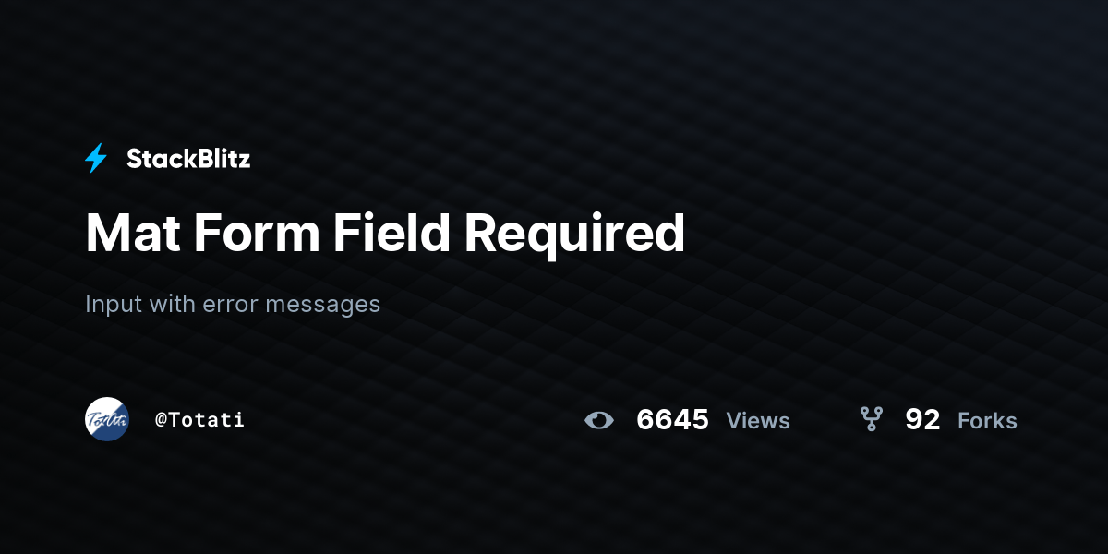Open the @Totati username link
1108x554 pixels.
coord(199,419)
